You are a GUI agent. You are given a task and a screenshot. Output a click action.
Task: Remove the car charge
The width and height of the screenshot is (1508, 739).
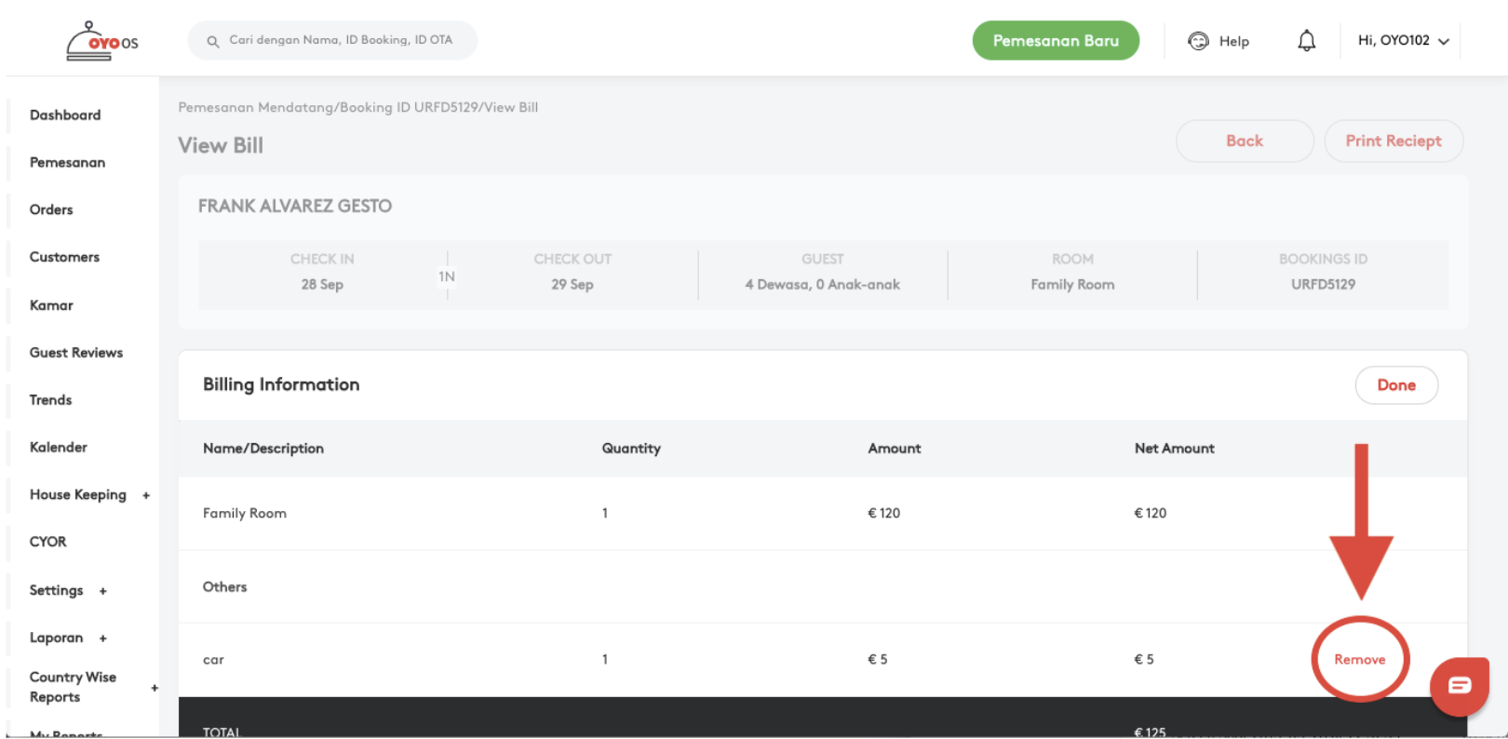tap(1360, 660)
